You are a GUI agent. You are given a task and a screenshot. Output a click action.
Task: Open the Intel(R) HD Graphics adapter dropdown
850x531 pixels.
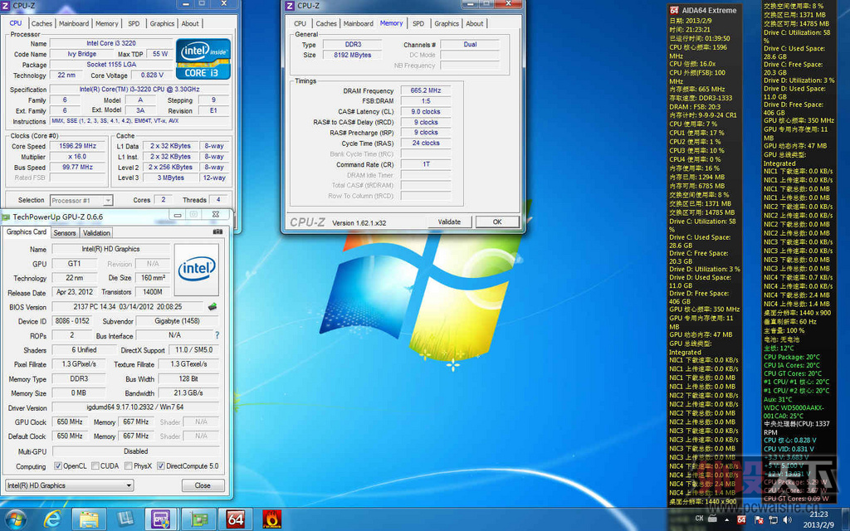pyautogui.click(x=70, y=485)
